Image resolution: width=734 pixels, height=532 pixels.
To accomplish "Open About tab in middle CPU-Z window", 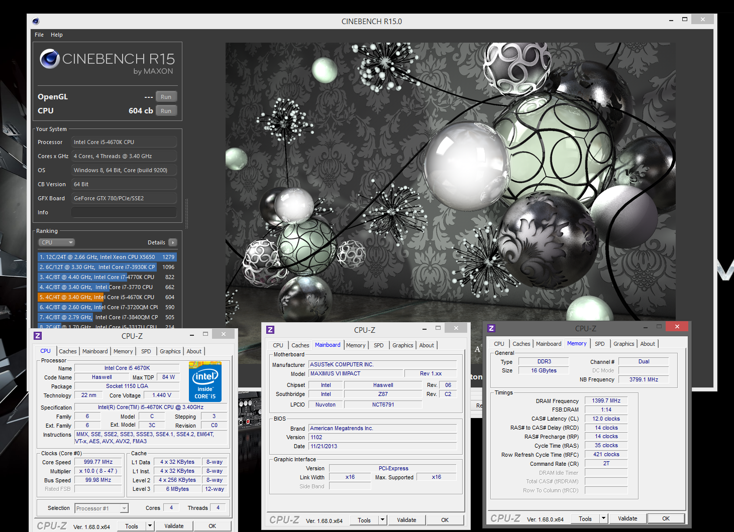I will (427, 345).
